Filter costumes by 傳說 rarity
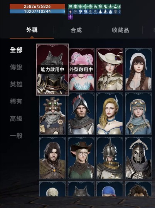This screenshot has width=155, height=208. (x=16, y=67)
